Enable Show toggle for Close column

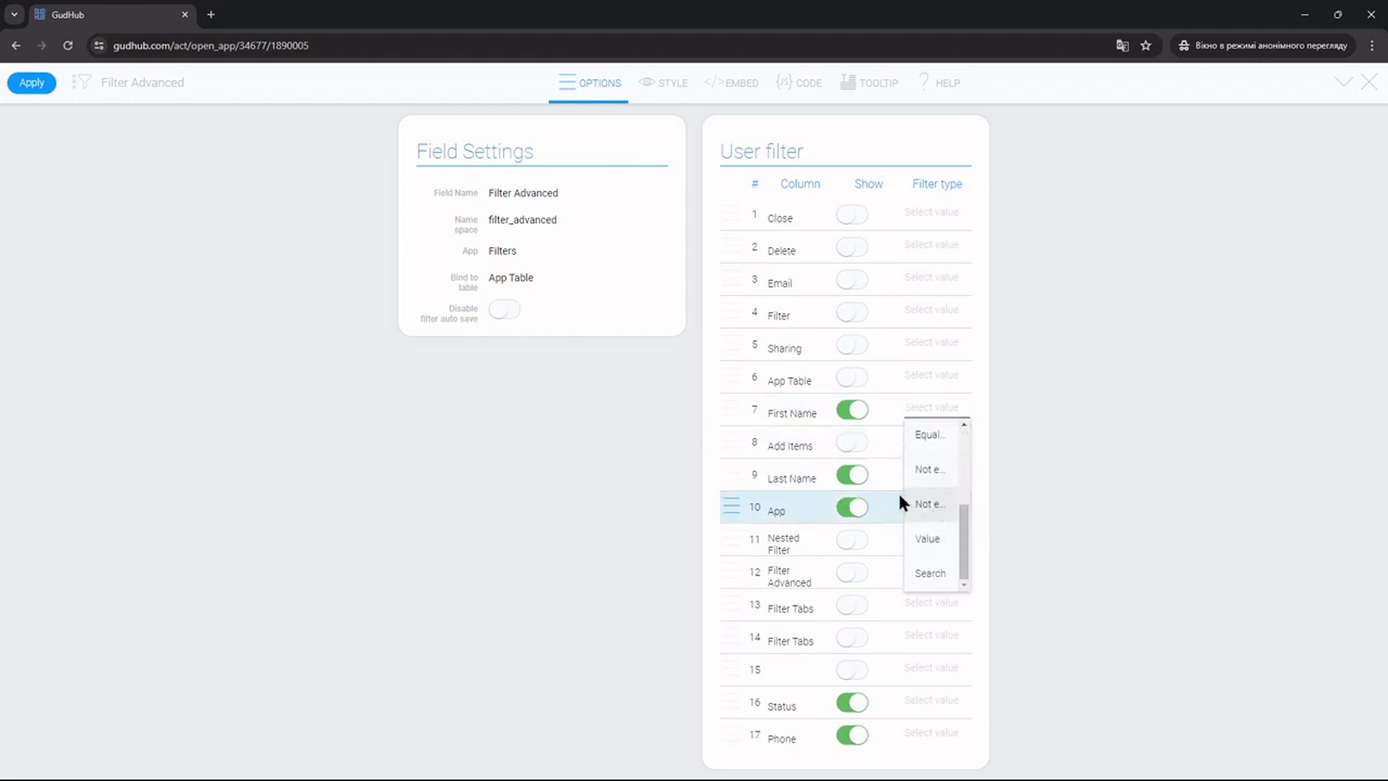click(x=852, y=214)
